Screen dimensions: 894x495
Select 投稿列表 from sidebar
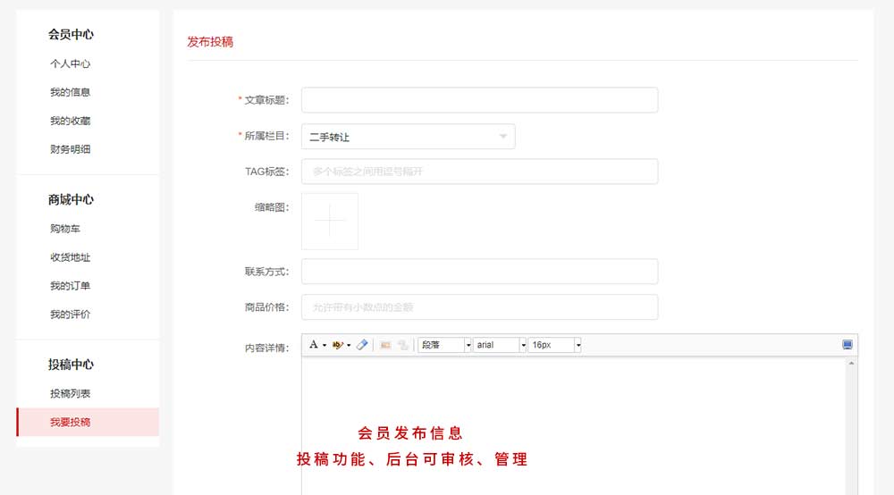70,393
